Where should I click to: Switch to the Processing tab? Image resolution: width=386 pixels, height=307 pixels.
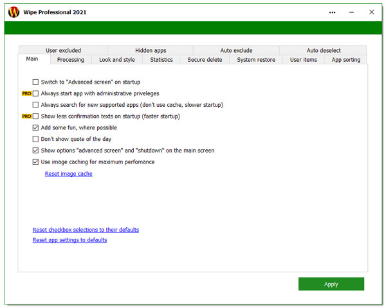point(70,60)
